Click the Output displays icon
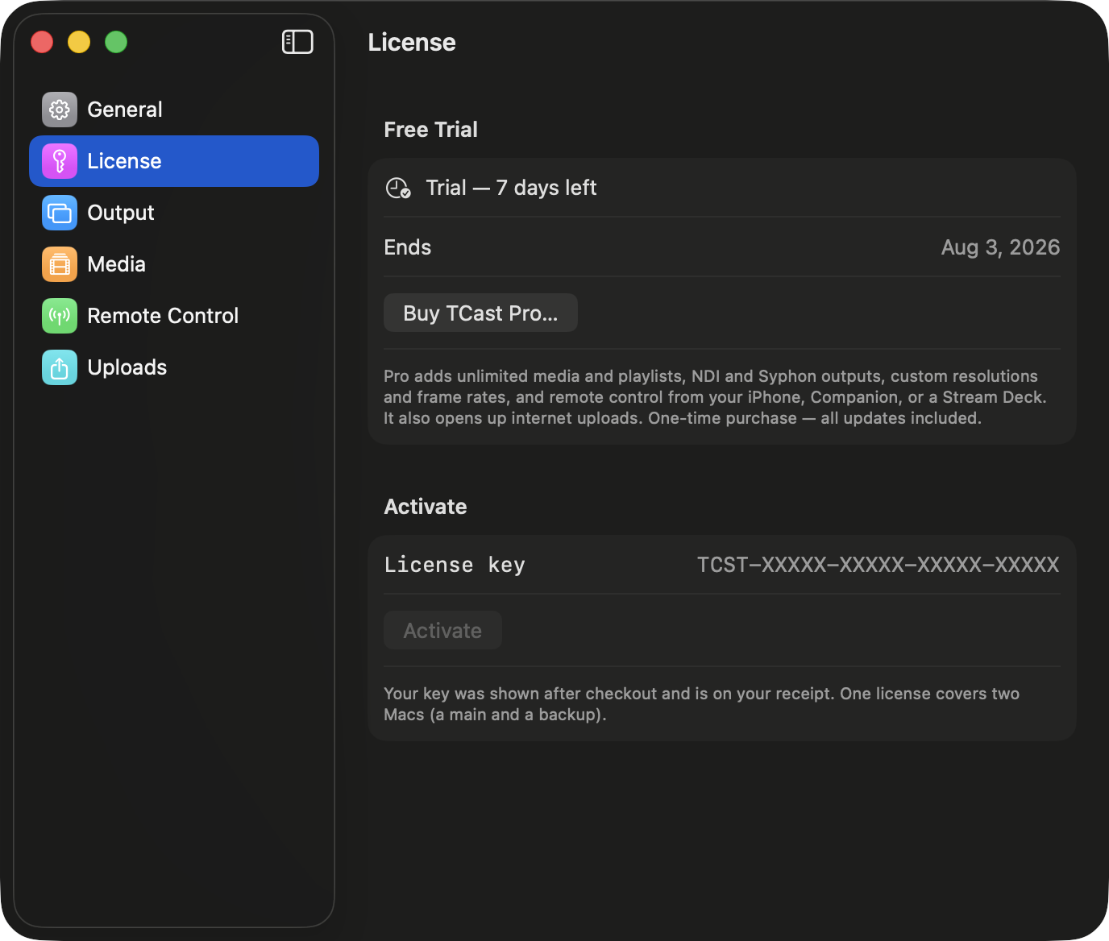 tap(60, 213)
